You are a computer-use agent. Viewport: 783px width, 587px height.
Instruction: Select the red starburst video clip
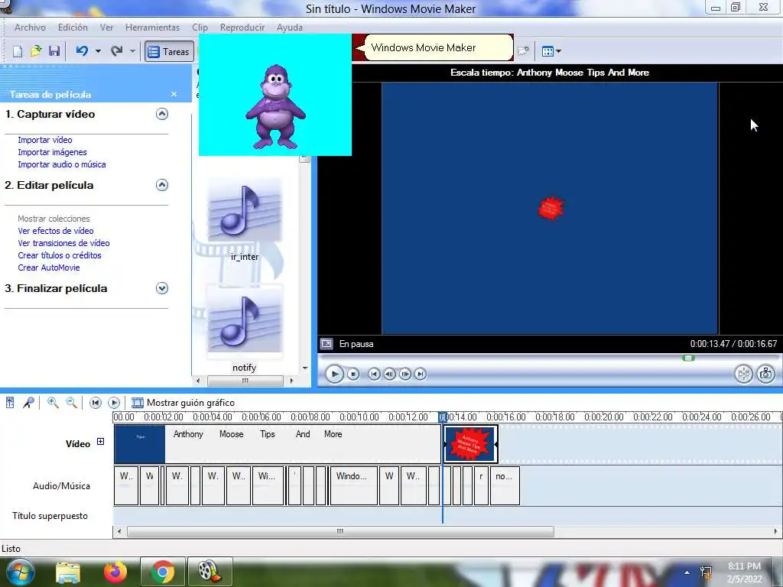[470, 444]
